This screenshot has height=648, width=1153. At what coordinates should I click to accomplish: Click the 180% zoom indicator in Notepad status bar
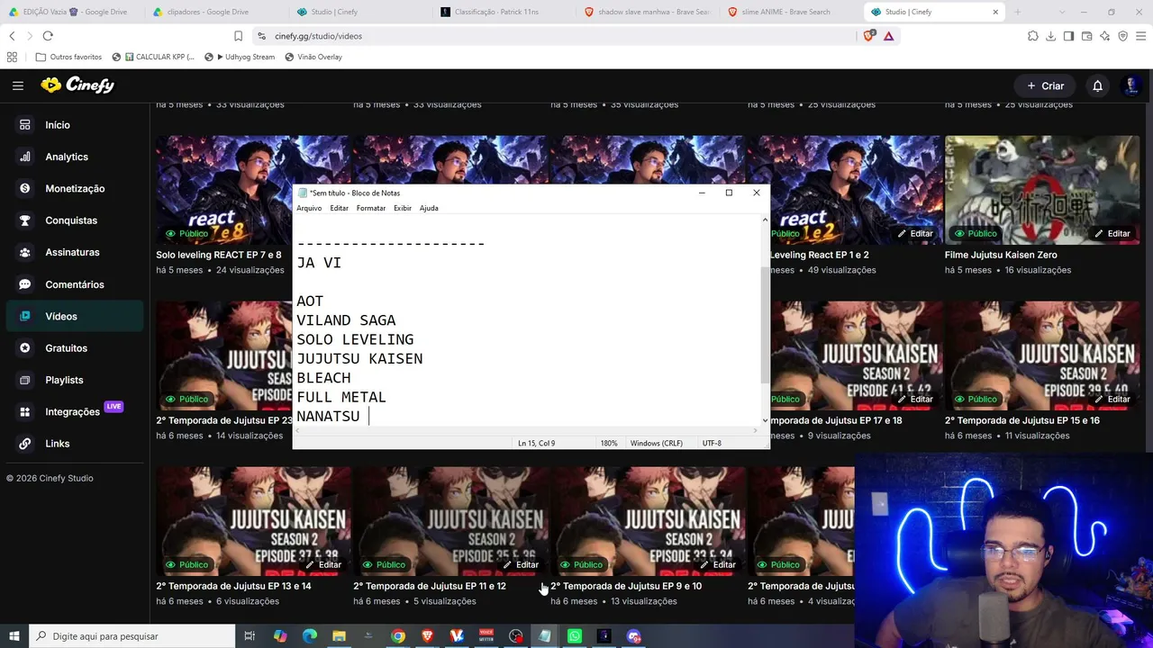(x=609, y=443)
